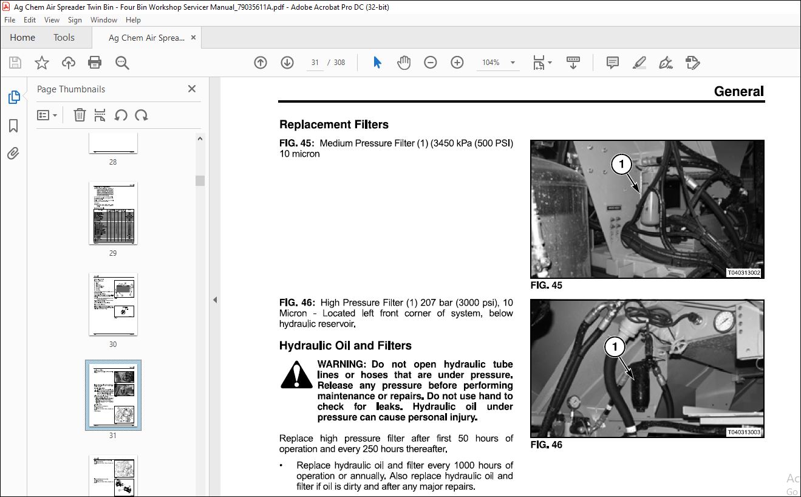Zoom out with minus icon

pos(431,63)
